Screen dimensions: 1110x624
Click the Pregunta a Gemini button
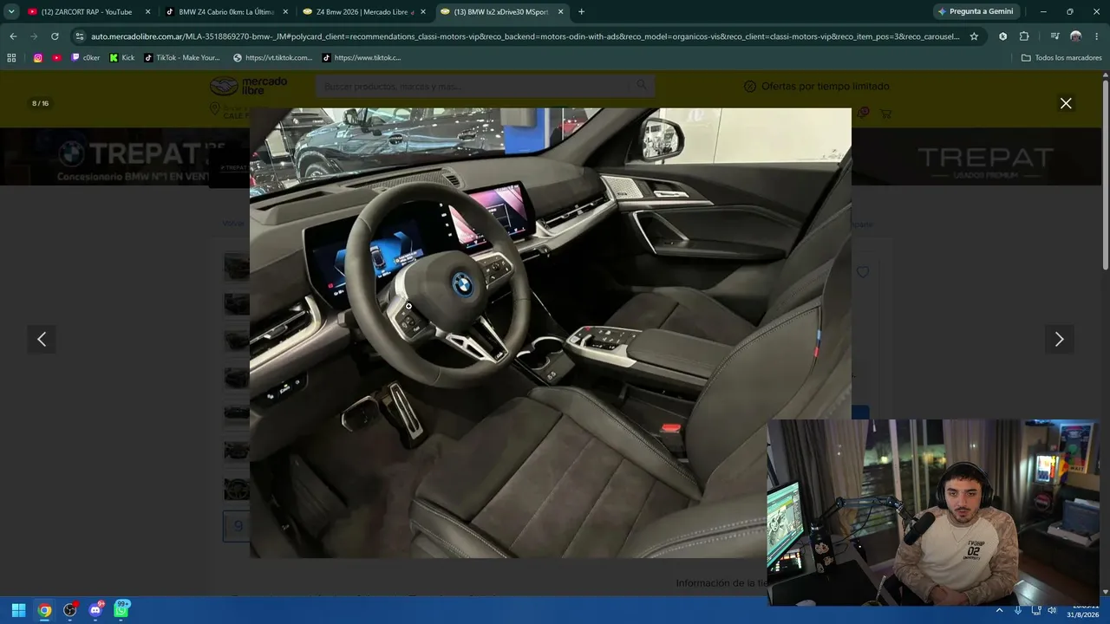976,11
